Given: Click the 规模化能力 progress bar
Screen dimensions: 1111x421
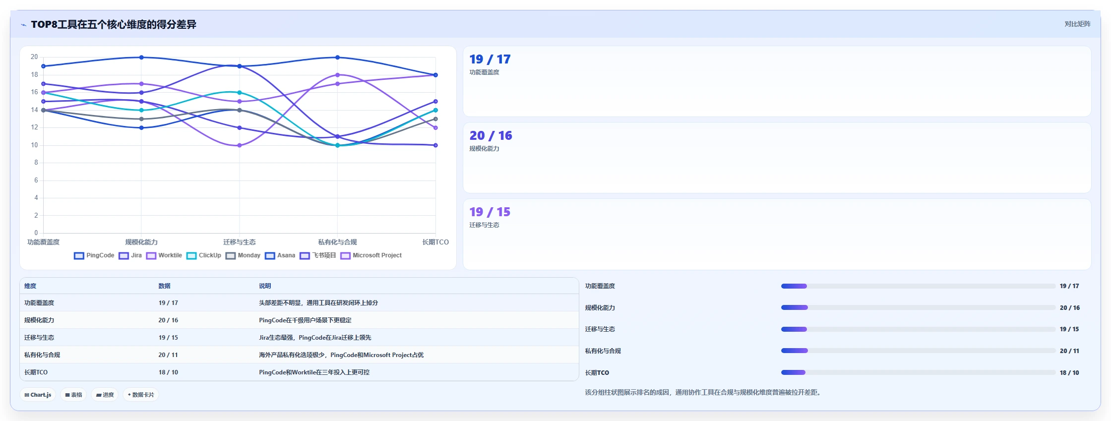Looking at the screenshot, I should pyautogui.click(x=918, y=307).
